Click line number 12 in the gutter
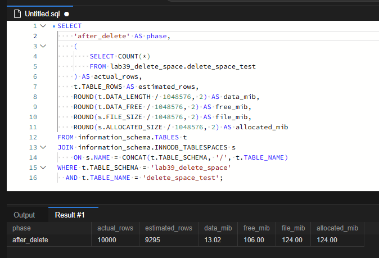This screenshot has height=258, width=379. pos(33,137)
